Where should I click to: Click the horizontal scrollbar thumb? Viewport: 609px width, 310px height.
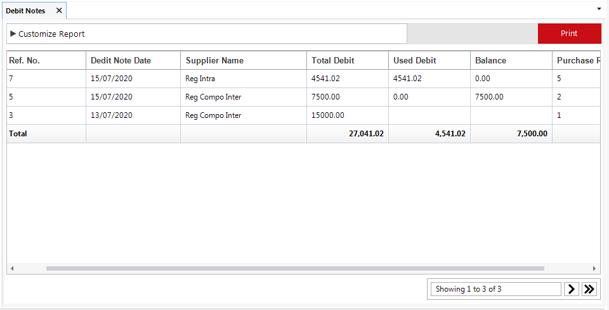[x=295, y=268]
